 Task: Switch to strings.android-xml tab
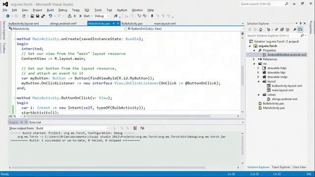[x=63, y=24]
